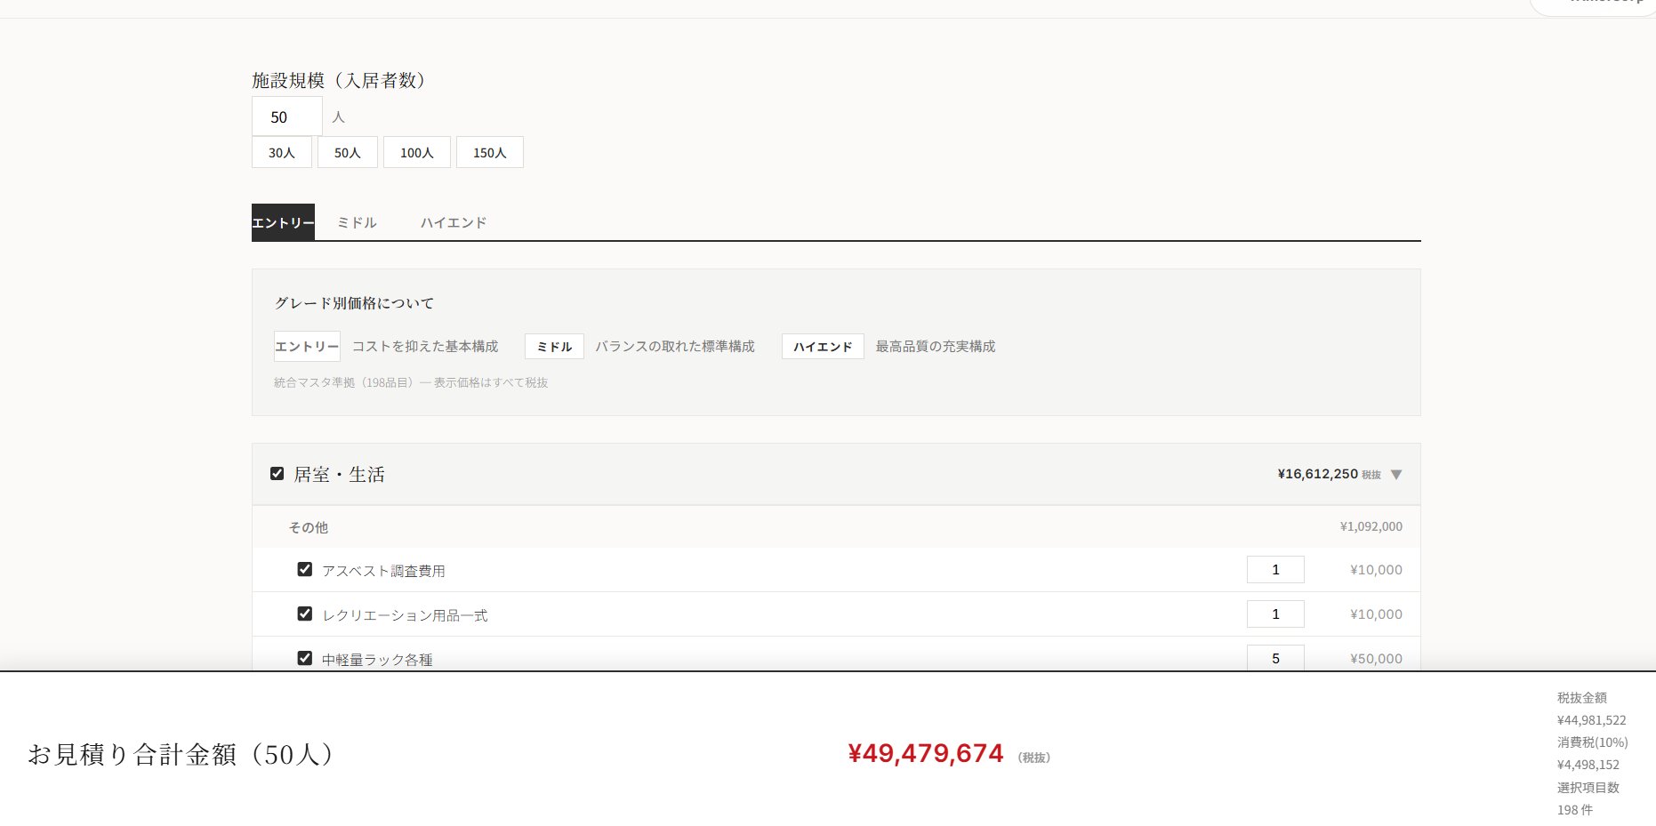
Task: Click the エントリー badge in grade description
Action: [307, 346]
